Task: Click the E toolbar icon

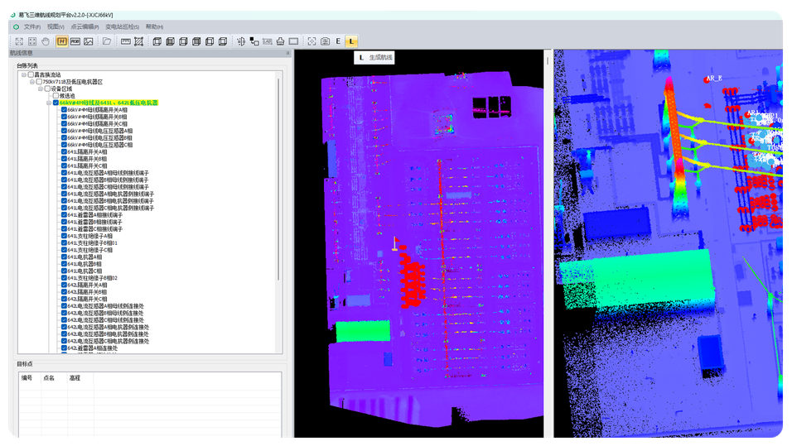Action: click(x=338, y=41)
